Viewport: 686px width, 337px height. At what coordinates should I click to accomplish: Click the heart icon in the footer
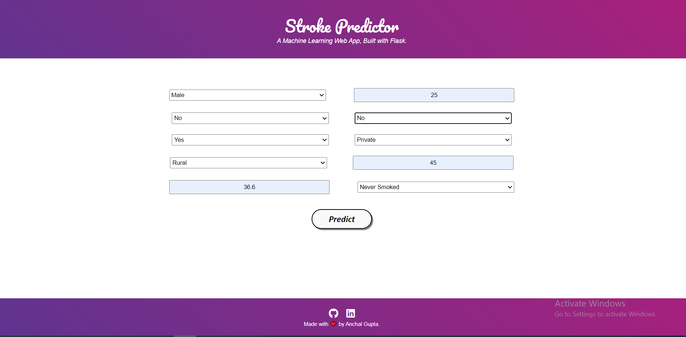pos(333,324)
